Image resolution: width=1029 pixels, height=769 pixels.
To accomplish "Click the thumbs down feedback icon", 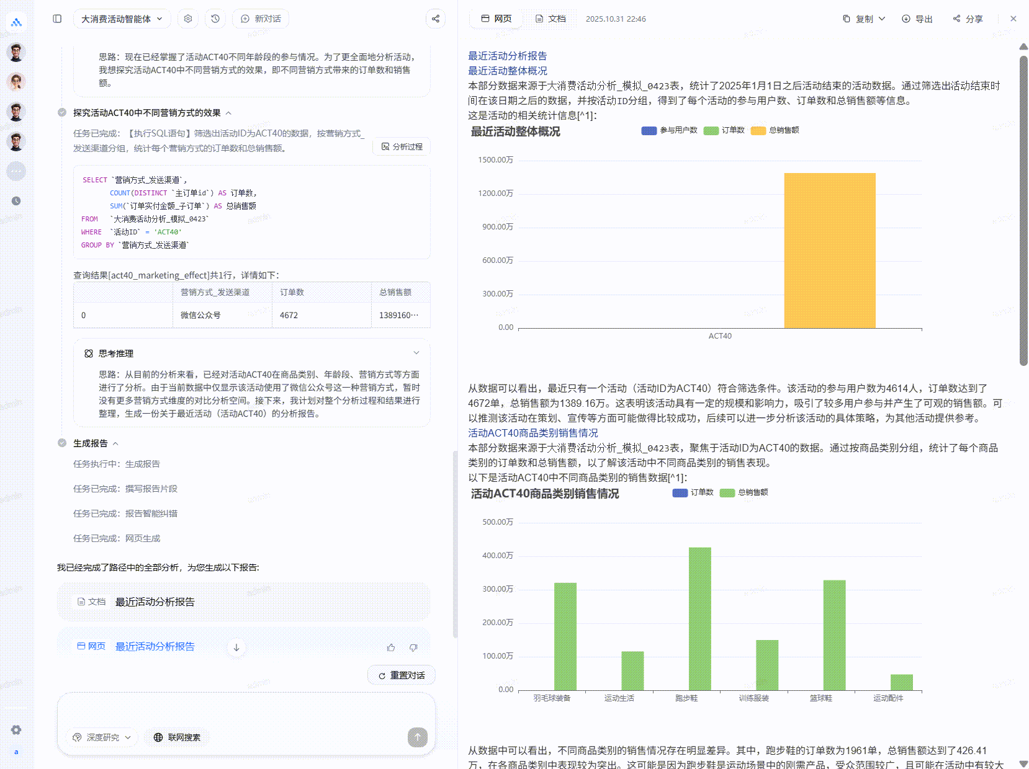I will click(413, 647).
